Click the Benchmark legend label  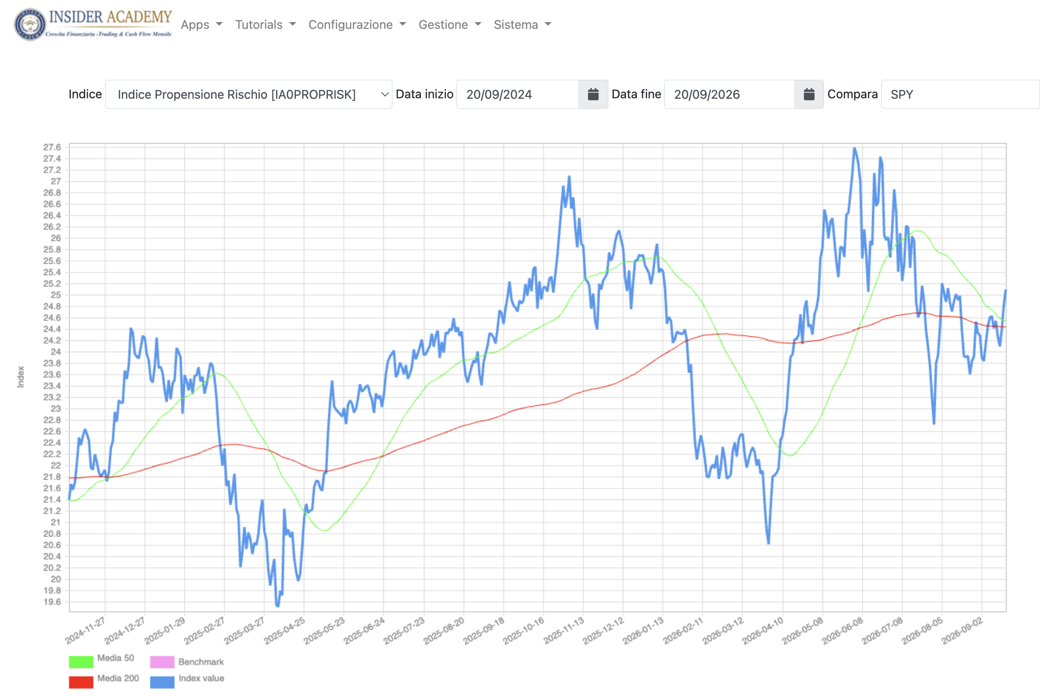pyautogui.click(x=201, y=662)
